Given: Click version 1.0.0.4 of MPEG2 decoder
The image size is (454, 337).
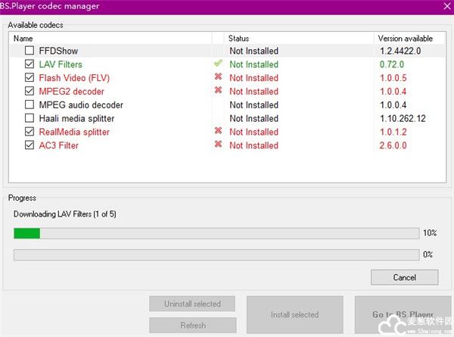Looking at the screenshot, I should pos(393,92).
